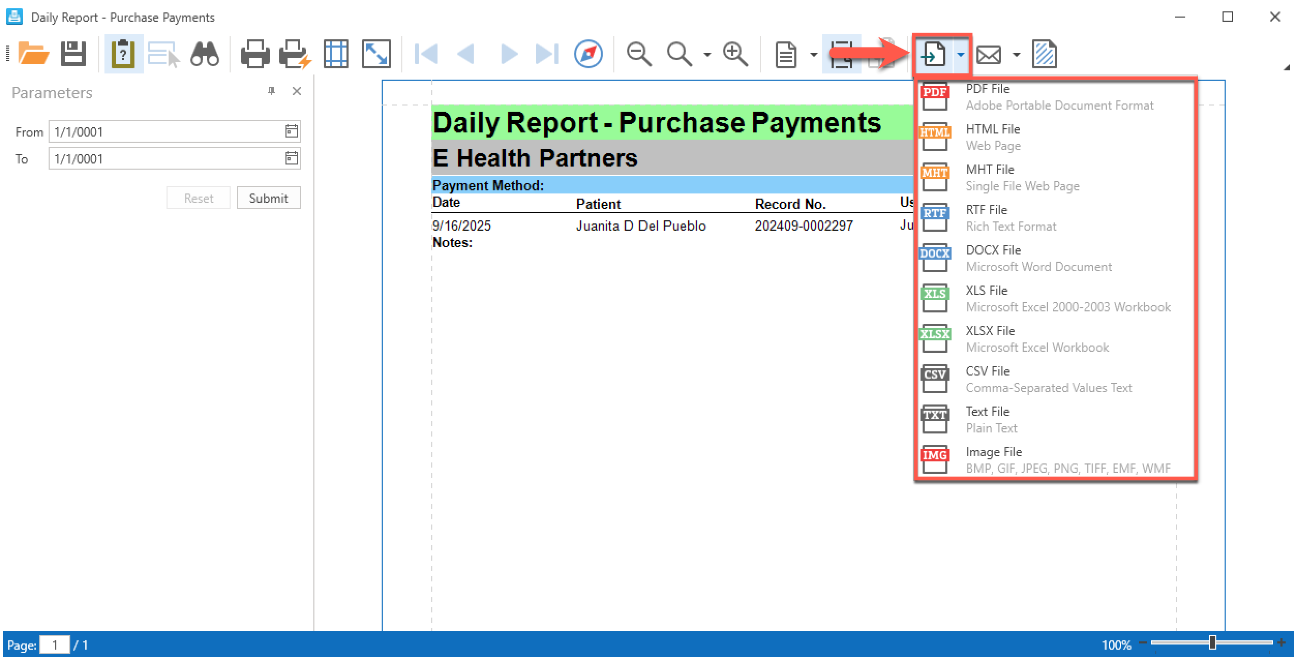This screenshot has height=660, width=1297.
Task: Toggle the navigation pane compass icon
Action: 588,53
